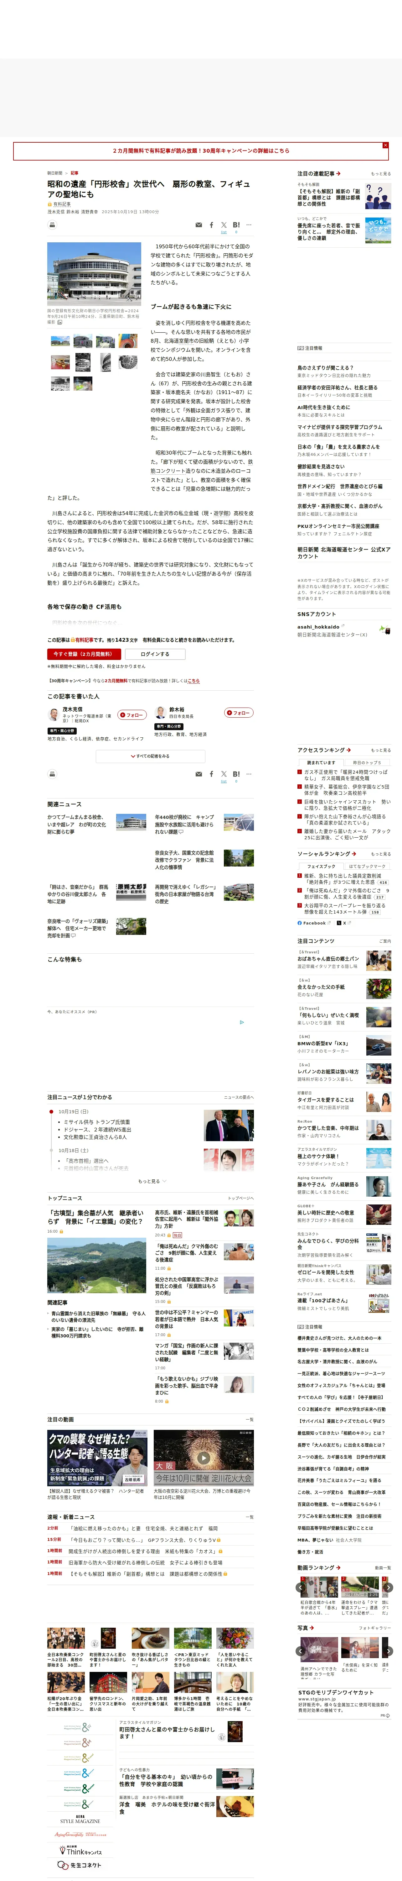Click トップページへ link
Screen dimensions: 402x1881
[241, 1198]
